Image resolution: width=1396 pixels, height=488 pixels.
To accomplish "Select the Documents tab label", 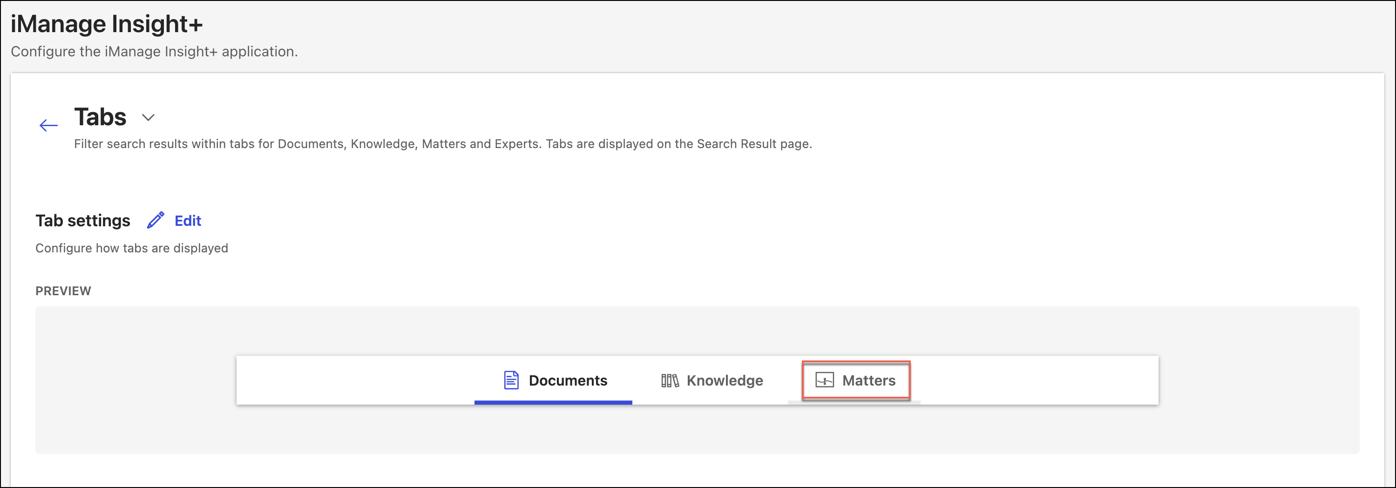I will tap(568, 380).
